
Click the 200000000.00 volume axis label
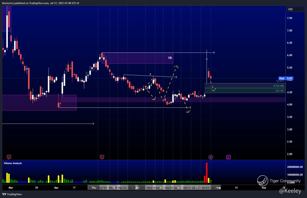click(x=295, y=167)
